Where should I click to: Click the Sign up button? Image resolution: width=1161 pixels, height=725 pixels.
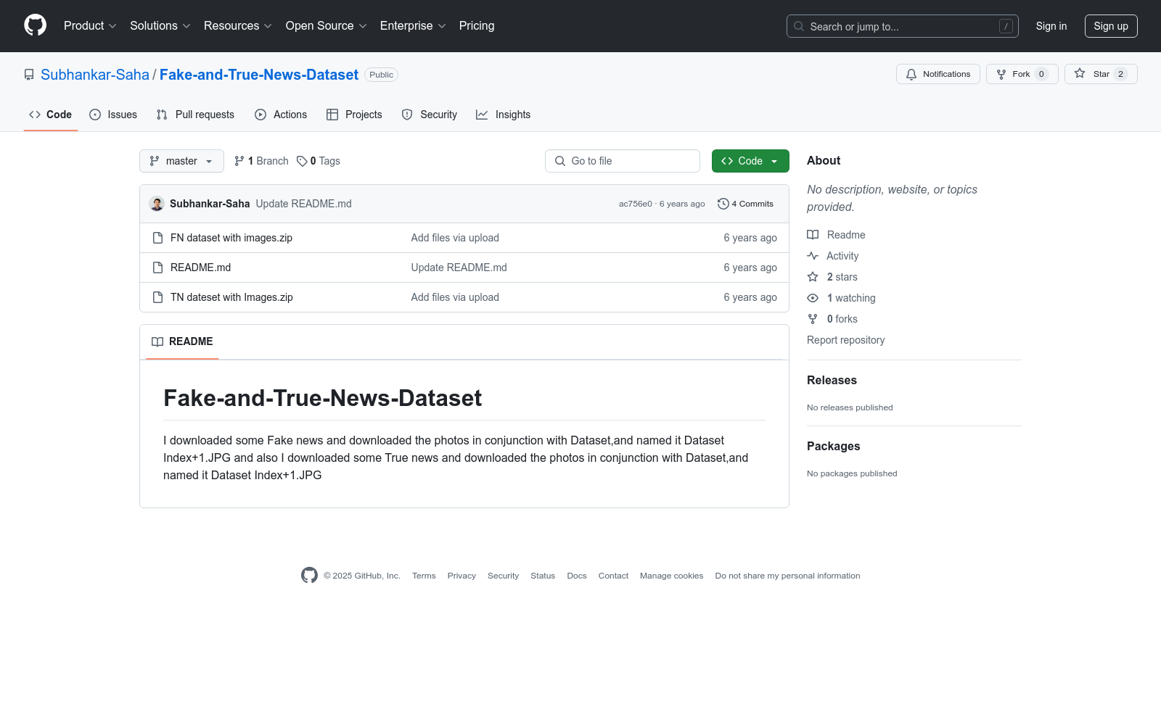point(1111,26)
